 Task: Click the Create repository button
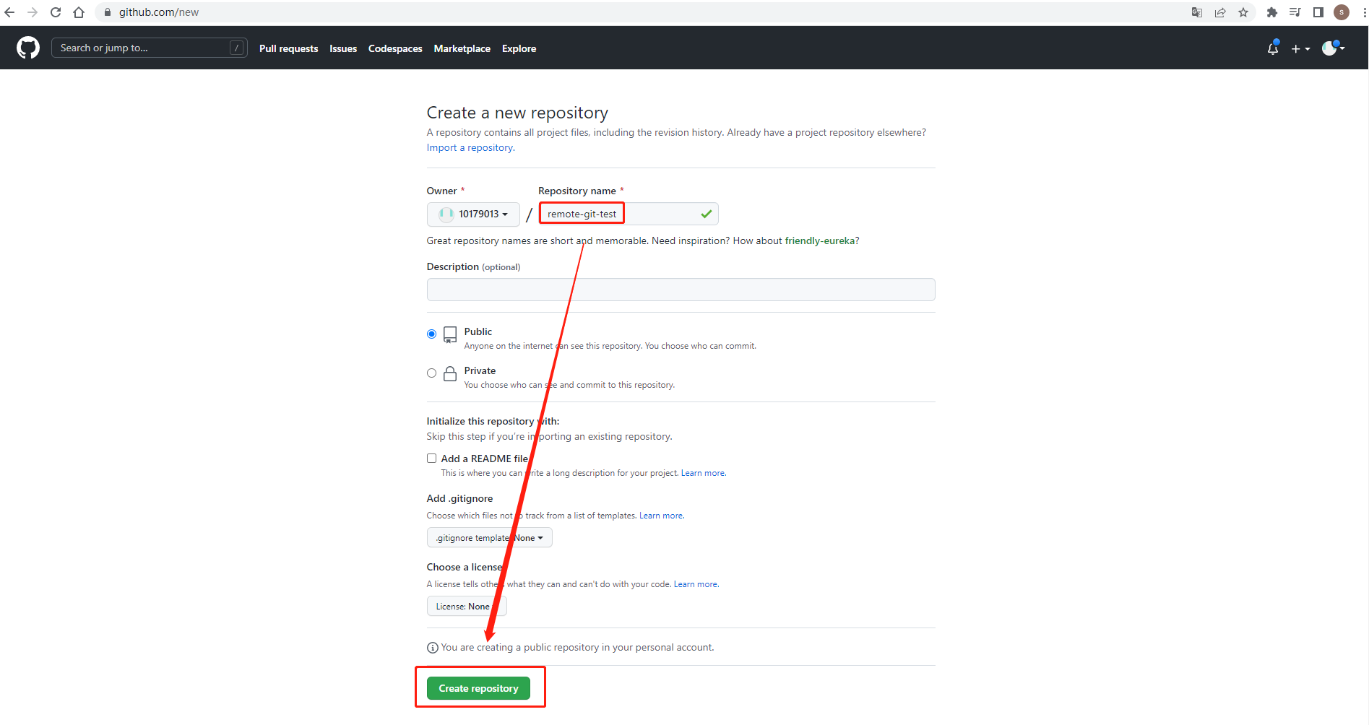[x=478, y=688]
